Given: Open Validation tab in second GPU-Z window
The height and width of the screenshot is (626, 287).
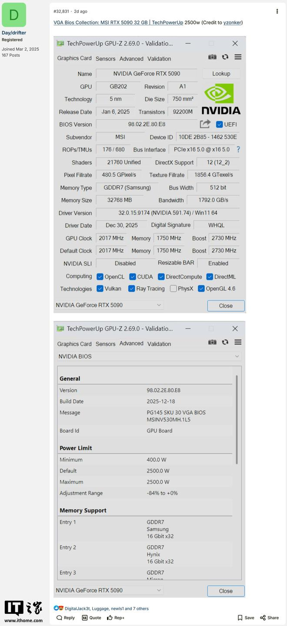Looking at the screenshot, I should tap(159, 344).
